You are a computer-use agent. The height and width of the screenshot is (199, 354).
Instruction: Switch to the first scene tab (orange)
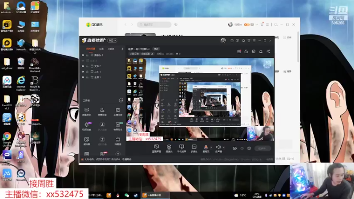(x=91, y=49)
